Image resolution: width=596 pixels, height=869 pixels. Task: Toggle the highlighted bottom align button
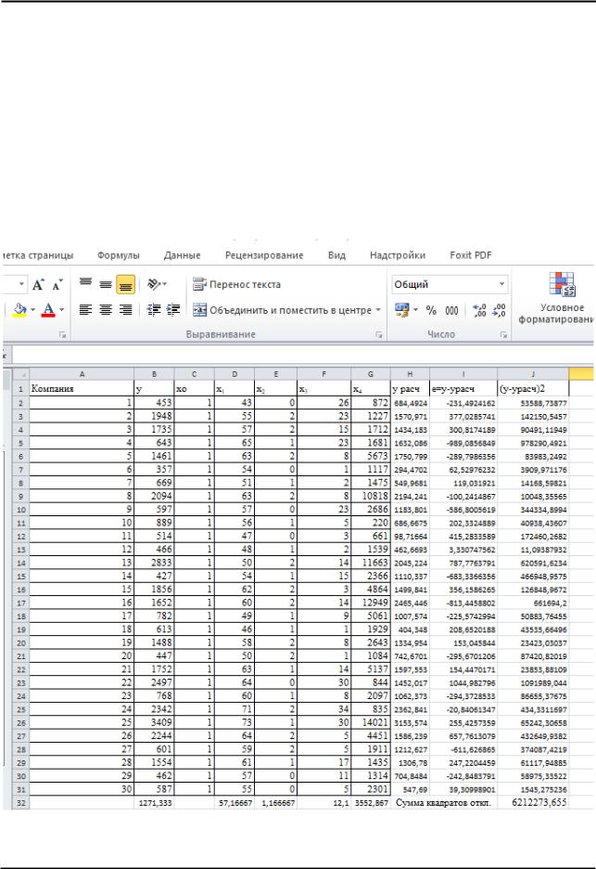(126, 284)
